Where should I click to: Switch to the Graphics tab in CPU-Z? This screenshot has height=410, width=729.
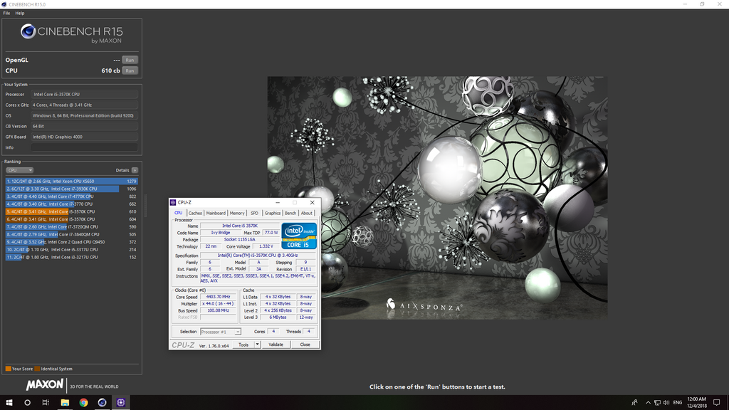[x=273, y=213]
